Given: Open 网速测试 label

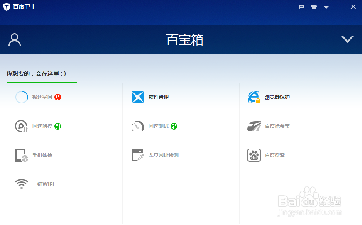Looking at the screenshot, I should tap(159, 126).
